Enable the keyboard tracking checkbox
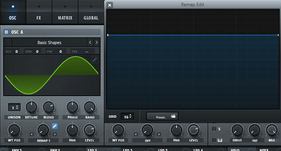 coord(214,140)
